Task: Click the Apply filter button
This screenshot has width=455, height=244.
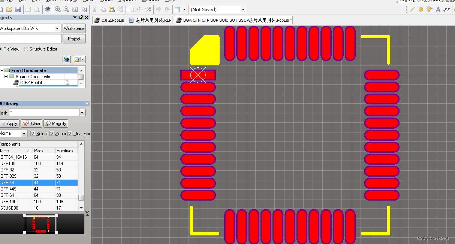Action: point(9,123)
